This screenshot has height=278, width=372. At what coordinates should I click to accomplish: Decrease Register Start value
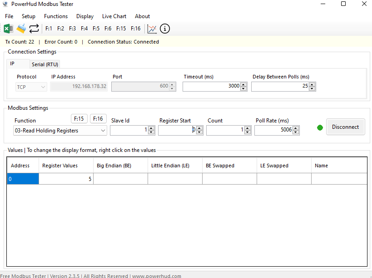(199, 132)
